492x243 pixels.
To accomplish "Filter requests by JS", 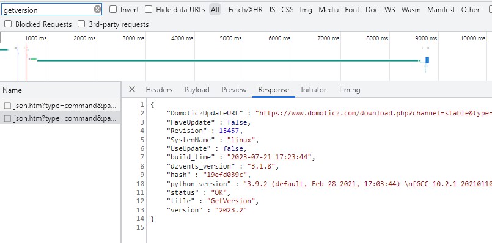I will tap(272, 10).
